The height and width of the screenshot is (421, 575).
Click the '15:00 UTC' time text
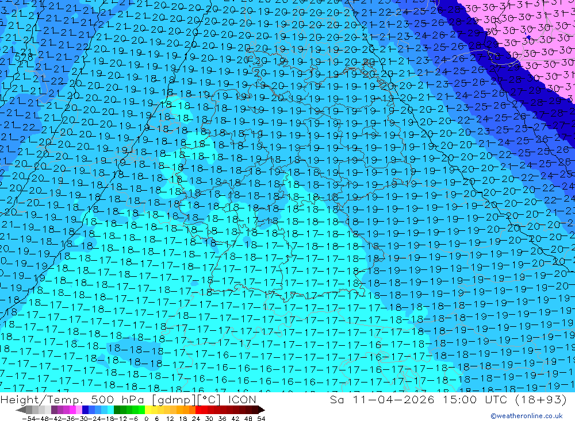475,399
